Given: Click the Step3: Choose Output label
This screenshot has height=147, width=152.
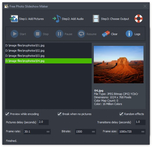Looking at the screenshot, I should [x=115, y=19].
